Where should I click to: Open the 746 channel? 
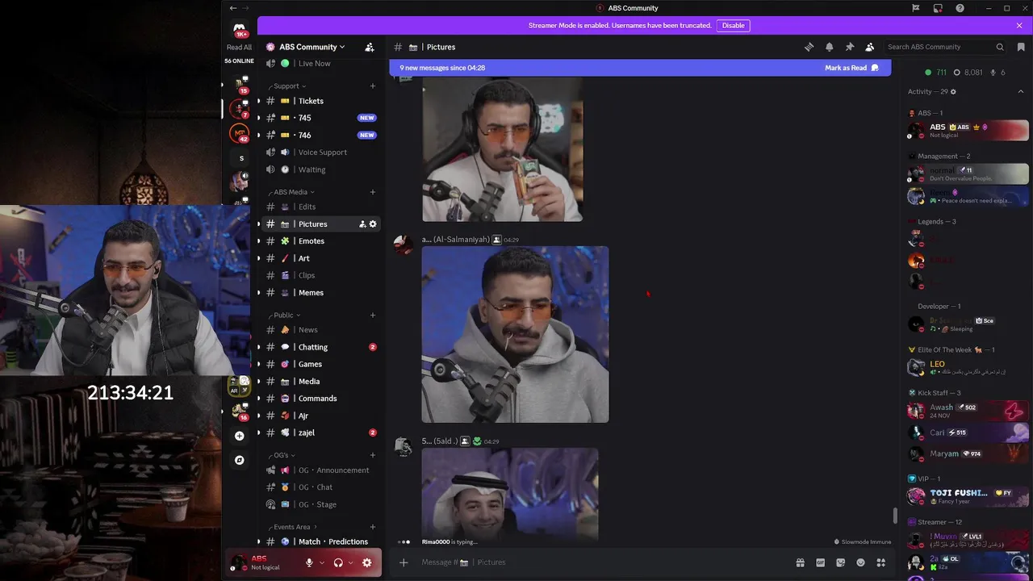321,135
